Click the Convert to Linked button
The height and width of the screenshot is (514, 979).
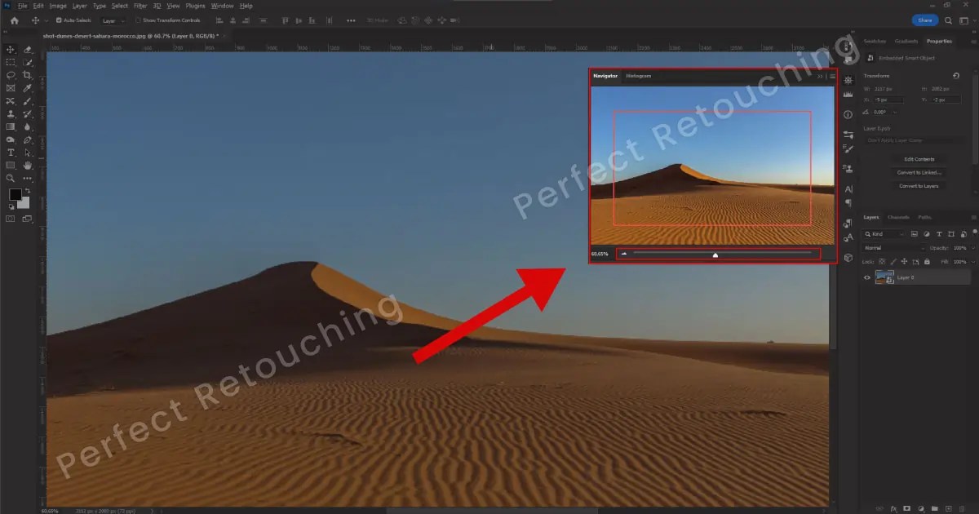(919, 171)
